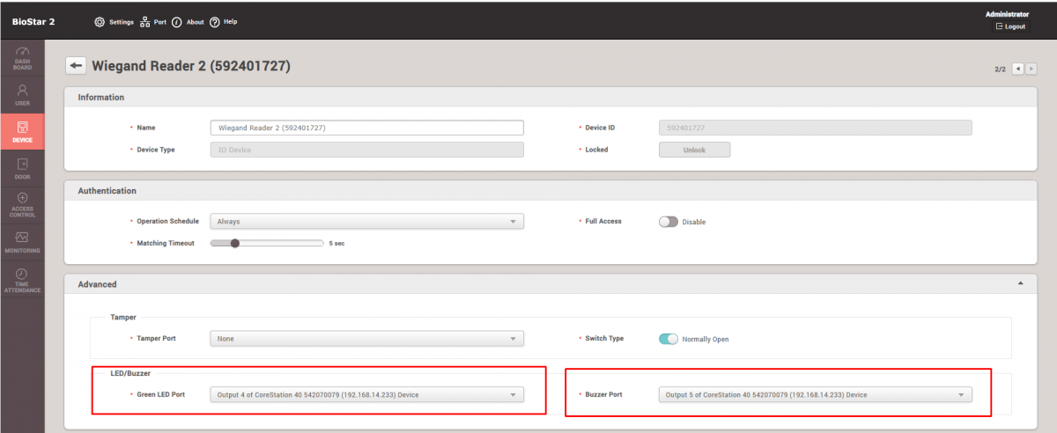
Task: Open the Door sidebar icon
Action: click(22, 168)
